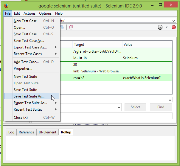Select Save Test Case As...
The image size is (180, 166).
pos(32,41)
